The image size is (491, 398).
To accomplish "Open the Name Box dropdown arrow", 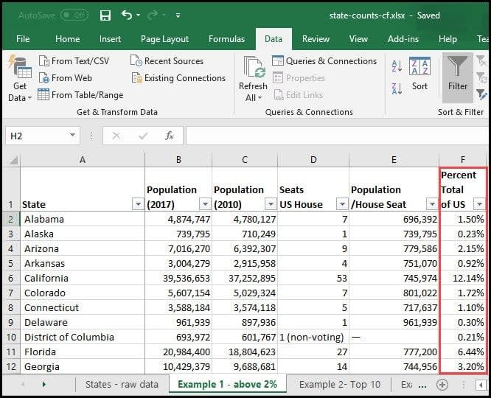I will click(x=73, y=136).
